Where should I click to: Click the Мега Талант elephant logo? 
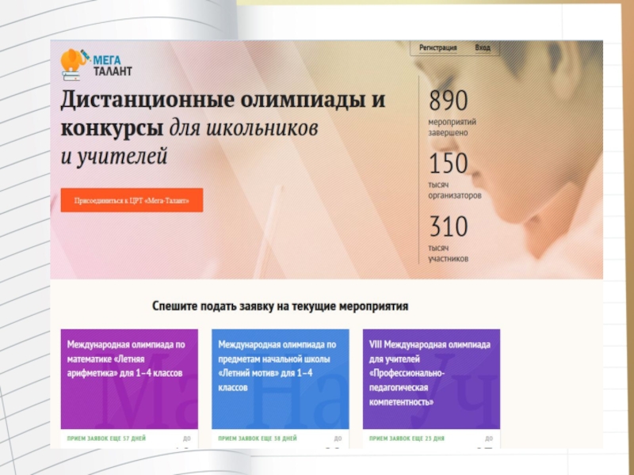[96, 65]
